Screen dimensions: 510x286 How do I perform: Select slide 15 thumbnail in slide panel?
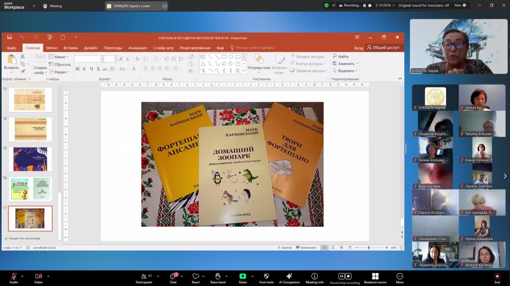[31, 159]
